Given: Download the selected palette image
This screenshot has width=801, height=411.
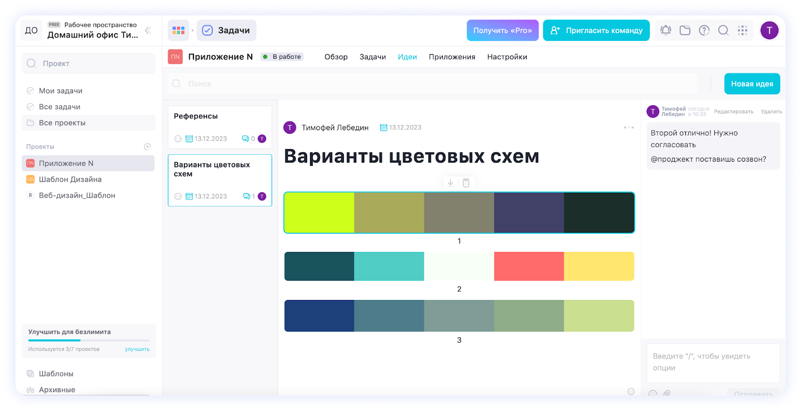Looking at the screenshot, I should pyautogui.click(x=451, y=183).
